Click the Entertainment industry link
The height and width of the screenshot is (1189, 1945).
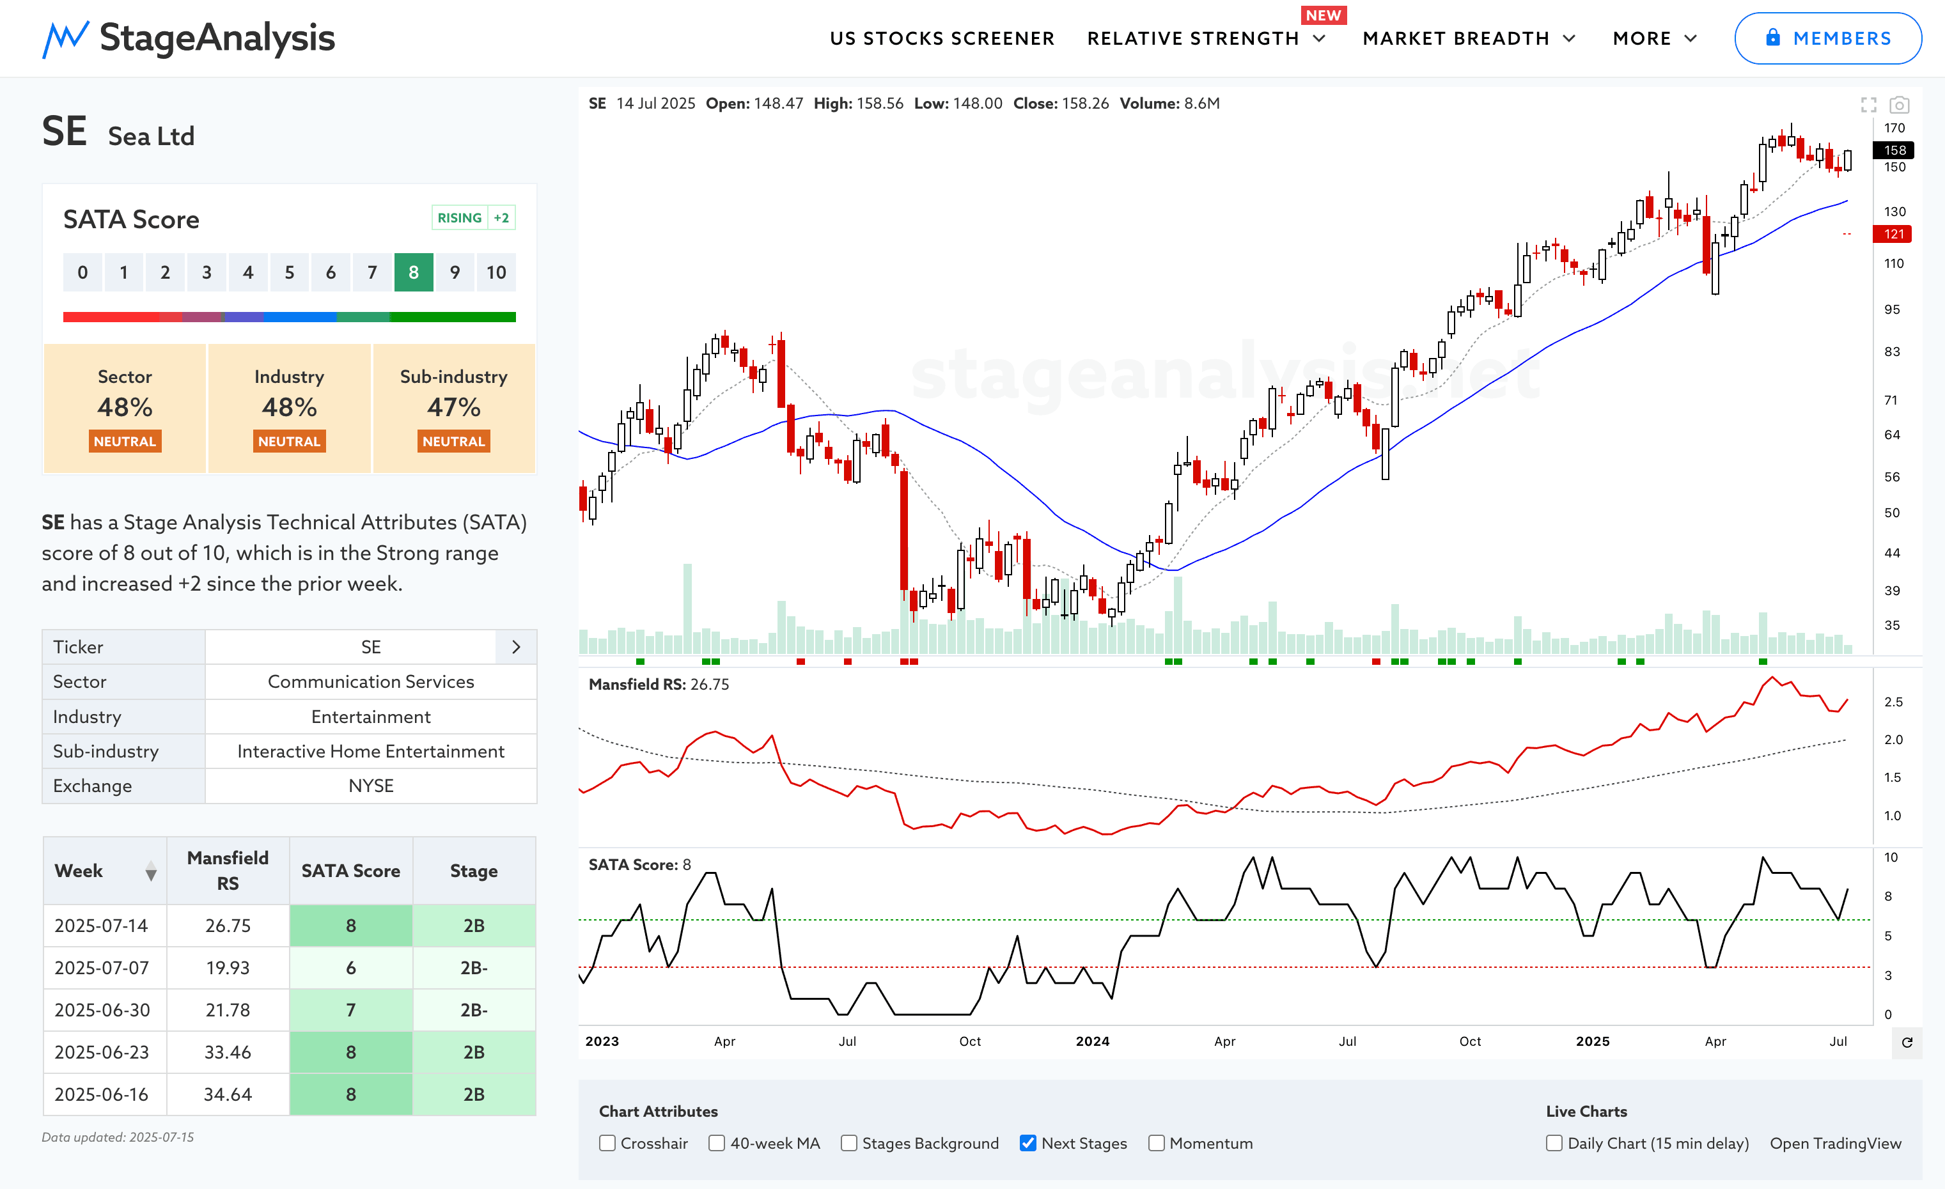coord(371,717)
